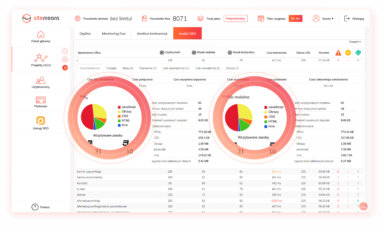Expand the projects list red arrow
Screen dimensions: 384x226
[x=65, y=68]
